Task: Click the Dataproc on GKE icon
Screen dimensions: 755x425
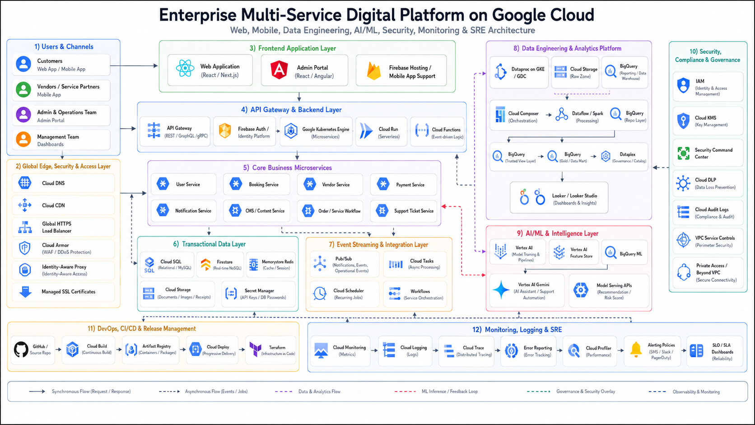Action: pyautogui.click(x=500, y=72)
